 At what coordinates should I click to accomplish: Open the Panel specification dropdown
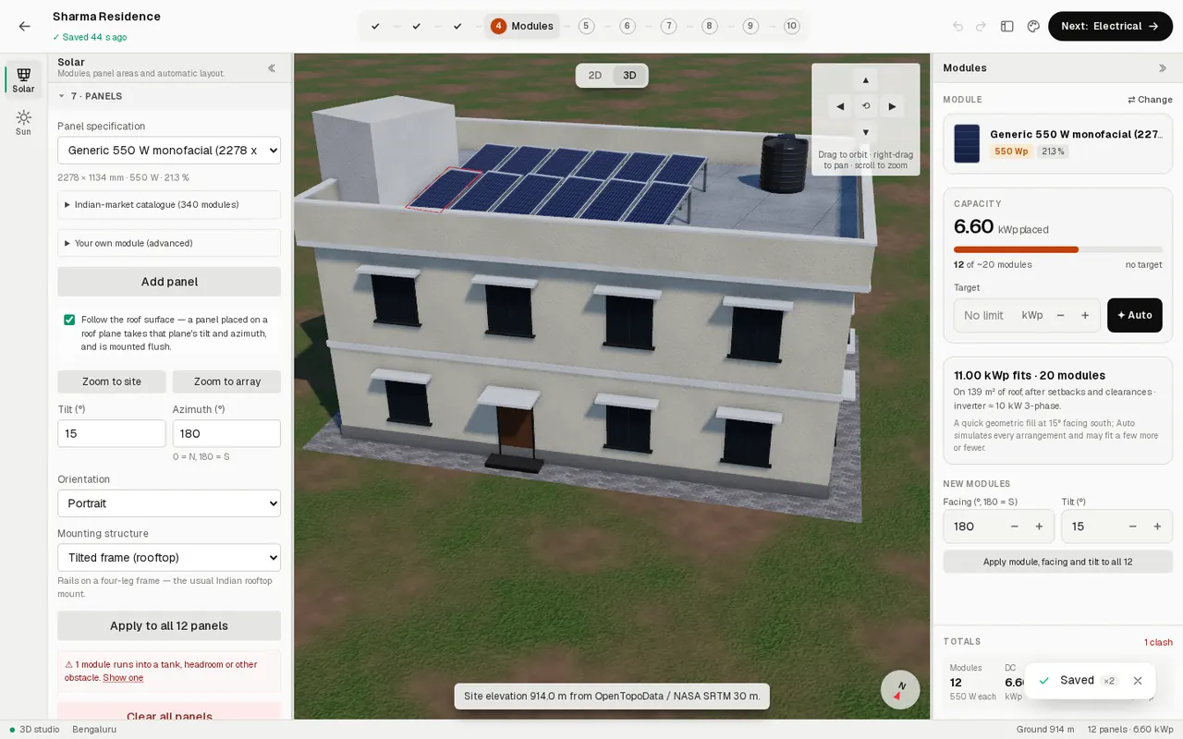pyautogui.click(x=169, y=151)
